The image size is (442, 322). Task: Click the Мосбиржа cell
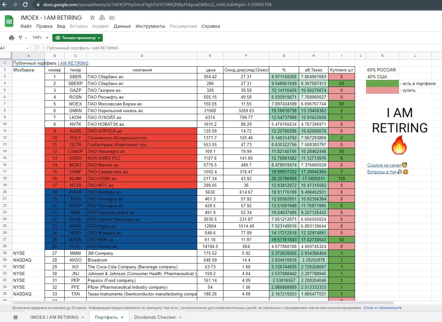28,70
